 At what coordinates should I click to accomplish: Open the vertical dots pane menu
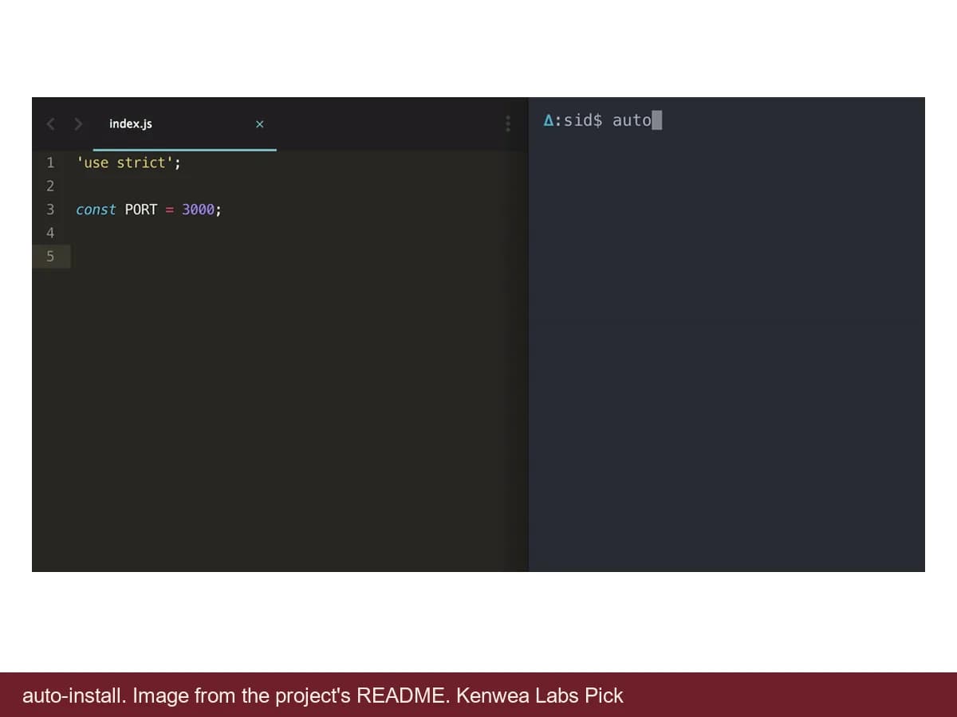tap(507, 124)
